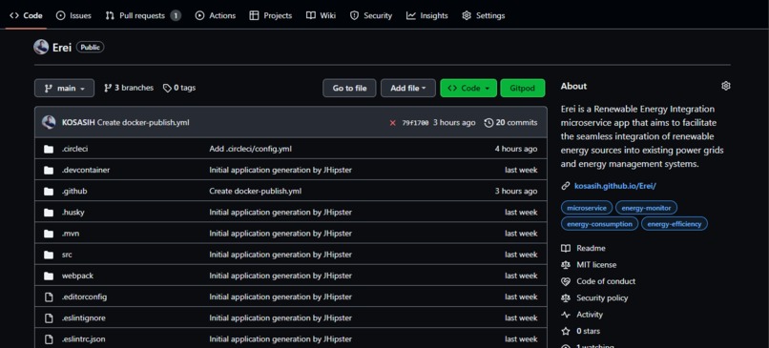Screen dimensions: 769x348
Task: Open the .github row's Create docker-publish.yml commit
Action: coord(256,191)
